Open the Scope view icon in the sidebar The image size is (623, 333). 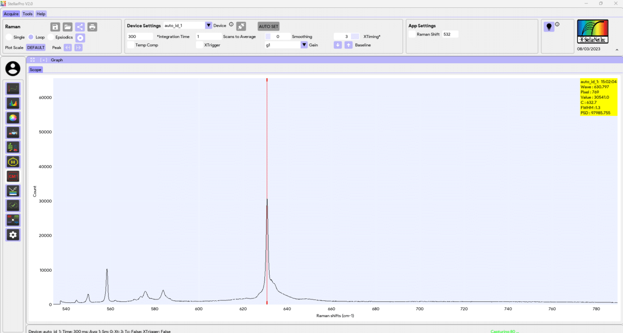coord(13,88)
